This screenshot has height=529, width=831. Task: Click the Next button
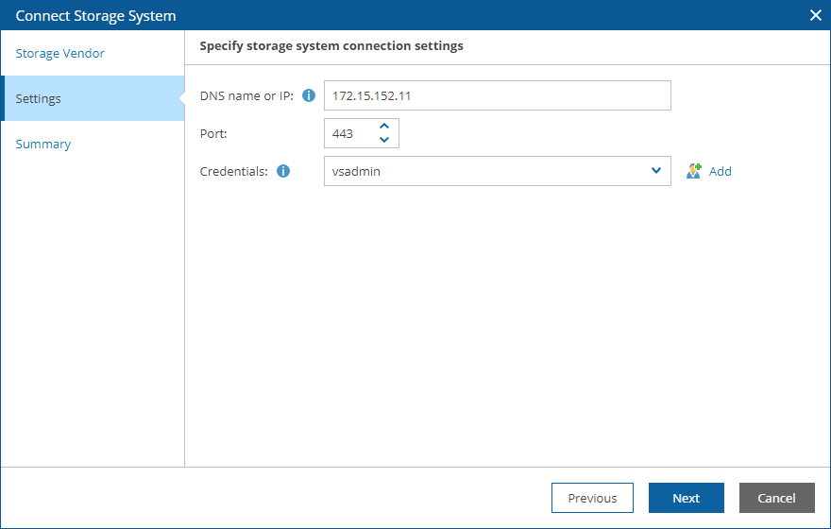(687, 498)
